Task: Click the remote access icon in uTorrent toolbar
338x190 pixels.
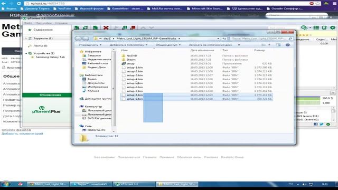Action: coord(304,27)
